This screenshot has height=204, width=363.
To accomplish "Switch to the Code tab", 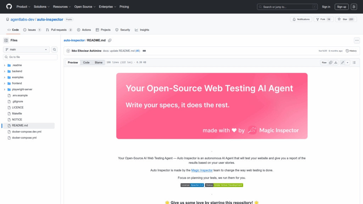I will coord(13,30).
